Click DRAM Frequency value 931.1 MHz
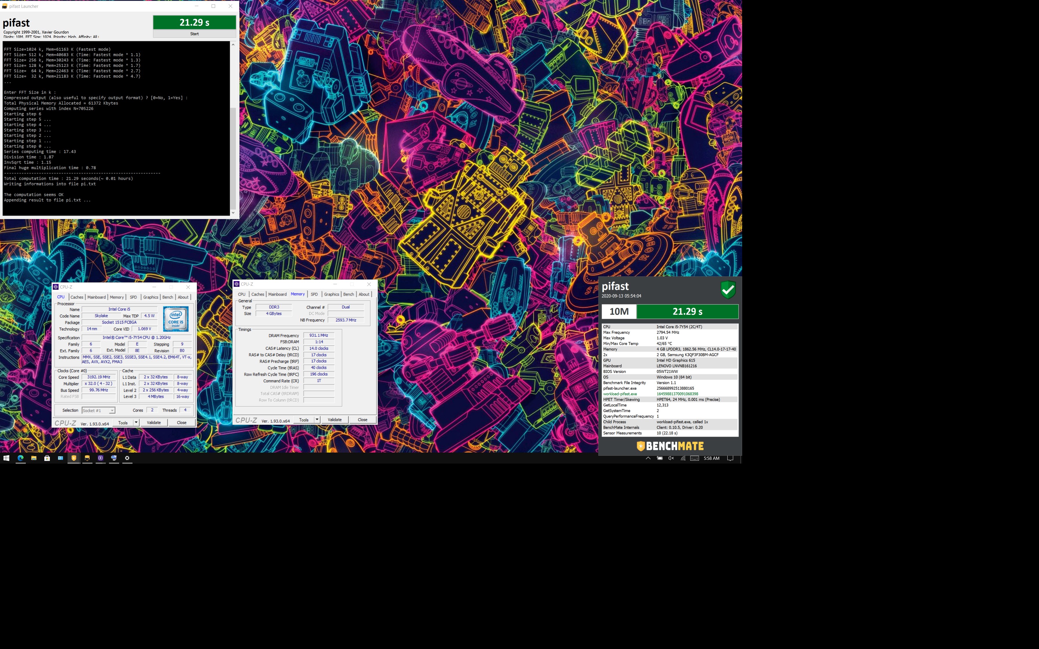1039x649 pixels. click(x=319, y=335)
